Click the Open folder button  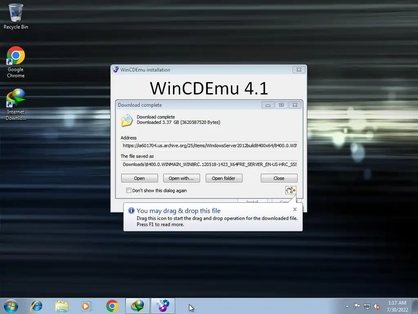224,178
